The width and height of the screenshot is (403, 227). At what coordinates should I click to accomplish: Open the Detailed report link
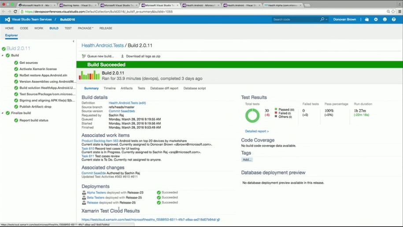[257, 131]
